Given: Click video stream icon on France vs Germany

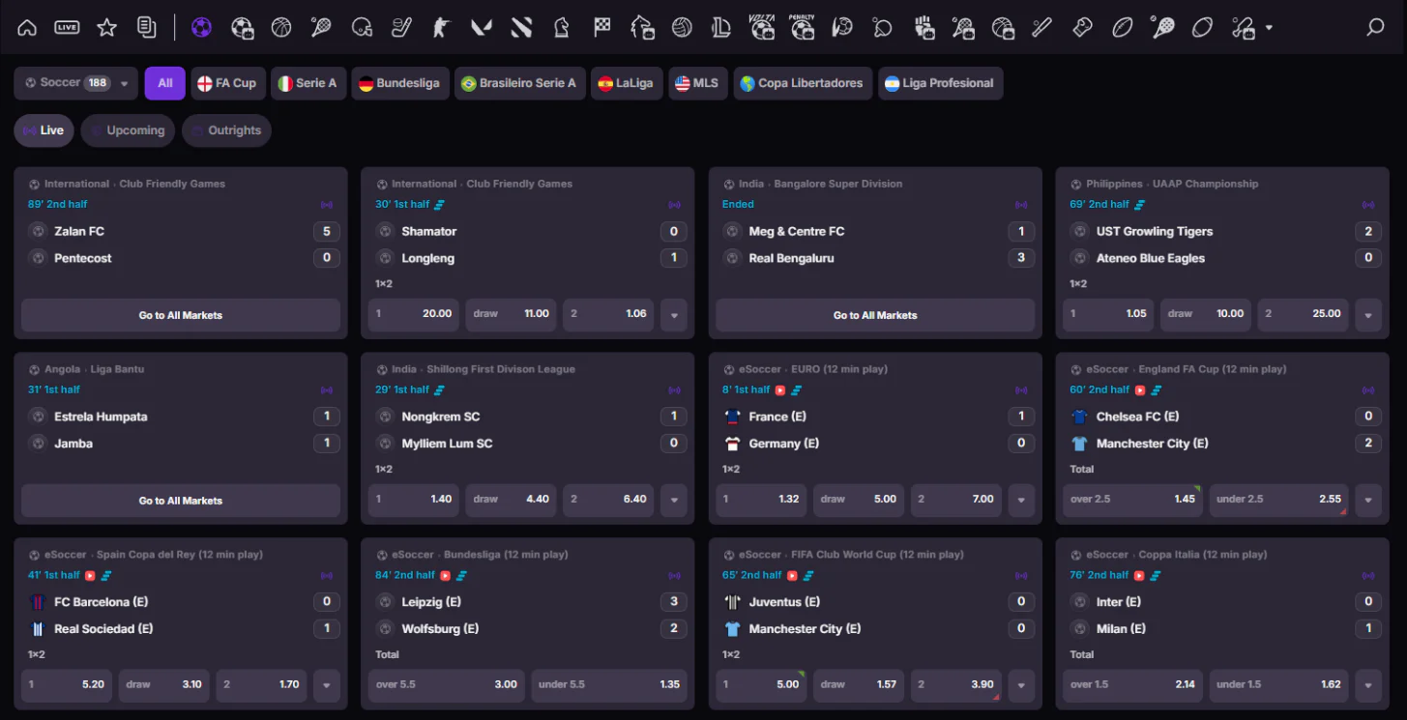Looking at the screenshot, I should (x=779, y=389).
